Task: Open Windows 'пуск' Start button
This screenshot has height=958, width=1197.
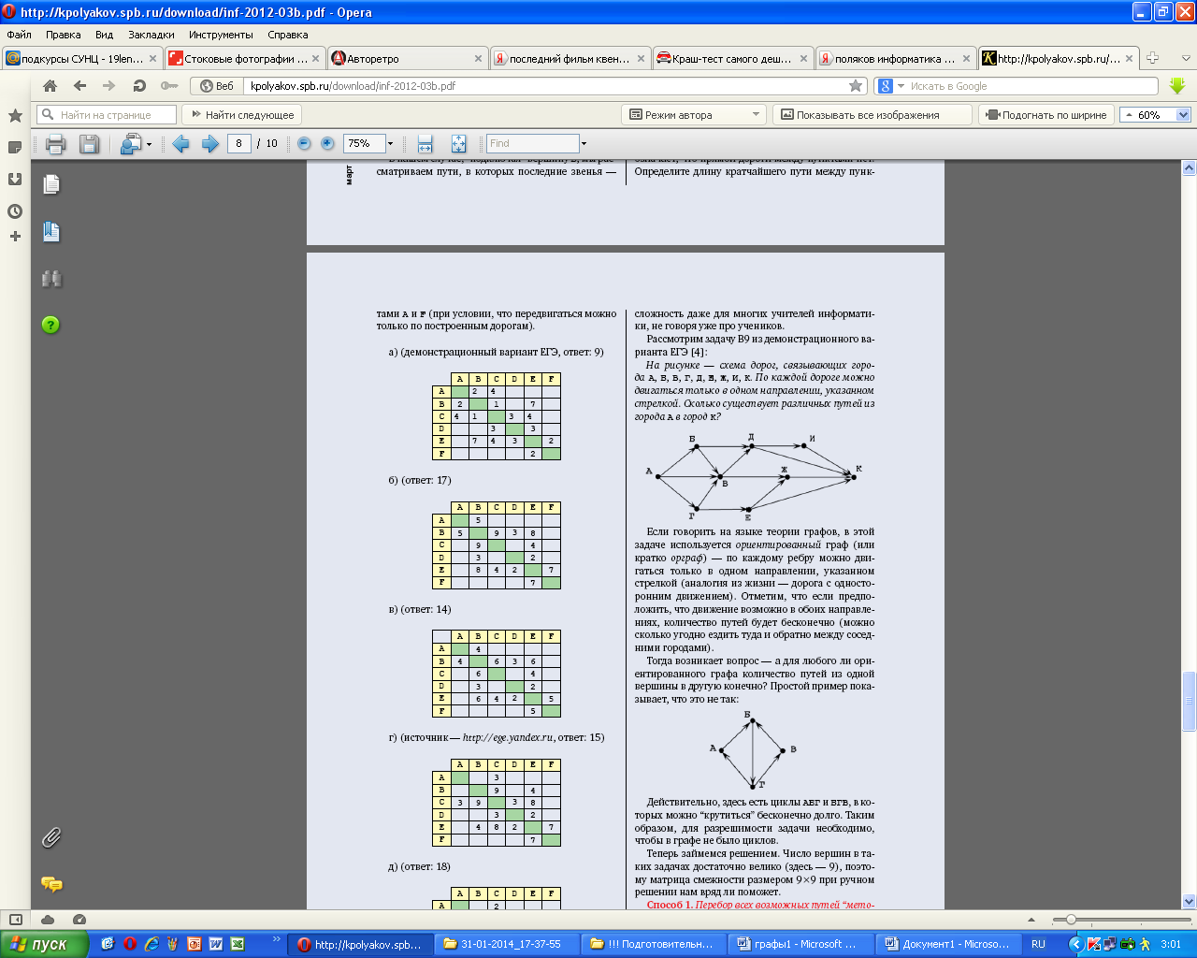Action: [x=44, y=944]
